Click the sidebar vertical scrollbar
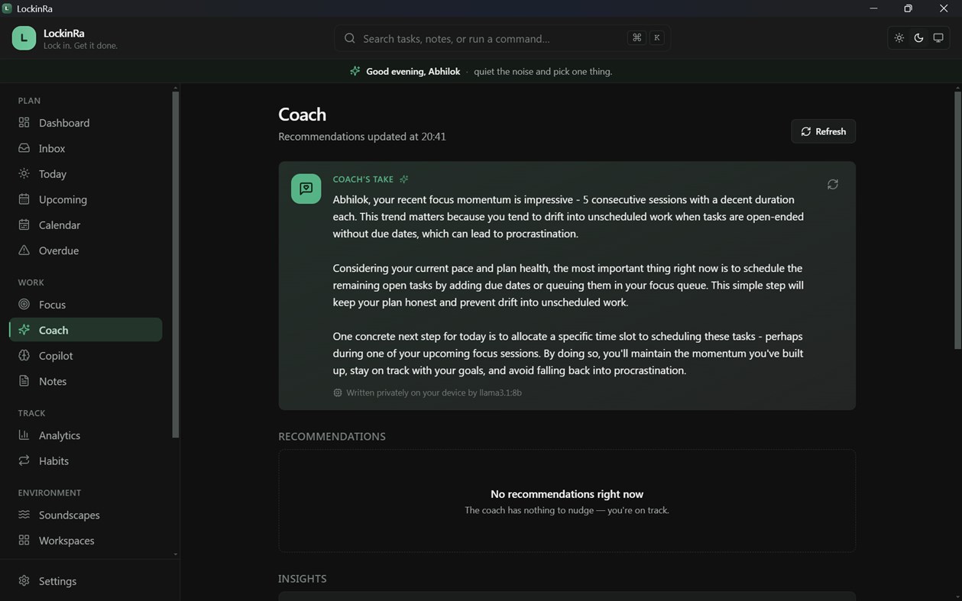 (x=175, y=264)
